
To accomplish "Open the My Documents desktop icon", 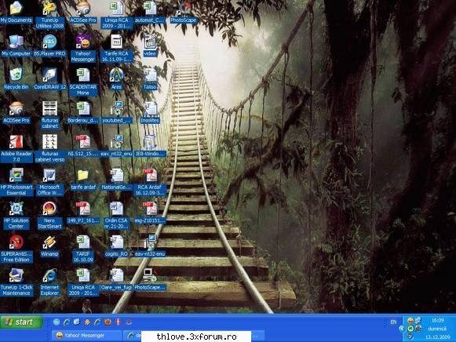I will (x=16, y=12).
